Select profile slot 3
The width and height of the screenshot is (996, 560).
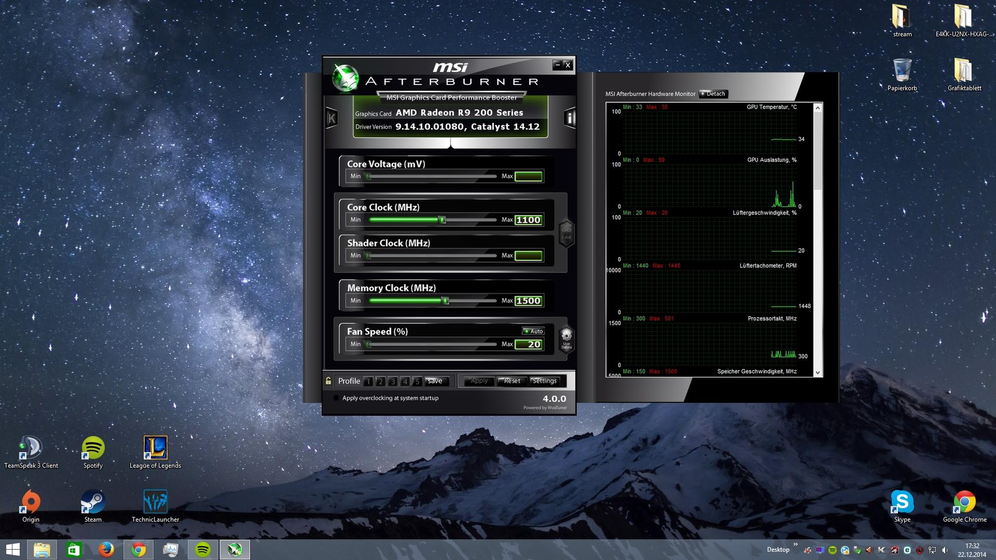(x=393, y=381)
